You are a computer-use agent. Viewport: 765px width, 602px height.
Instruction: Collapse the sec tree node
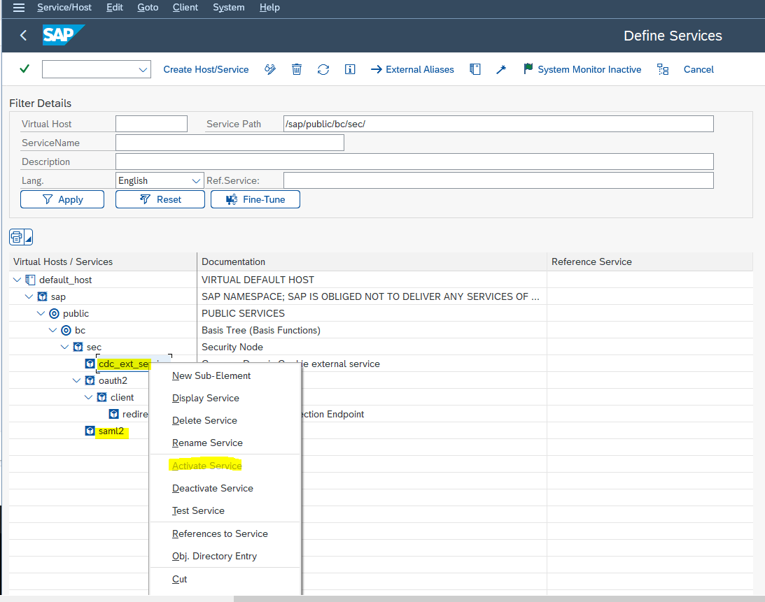[64, 347]
